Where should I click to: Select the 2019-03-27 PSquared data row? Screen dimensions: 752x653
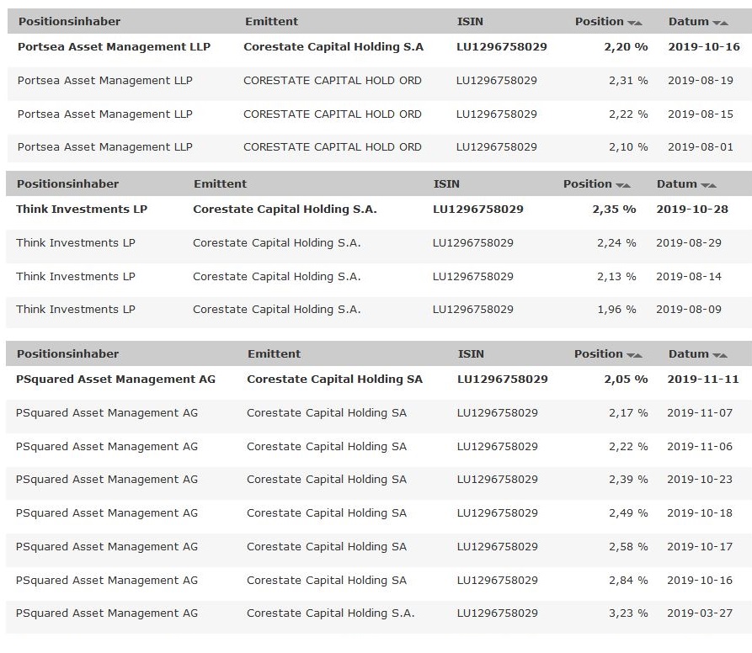pos(337,613)
